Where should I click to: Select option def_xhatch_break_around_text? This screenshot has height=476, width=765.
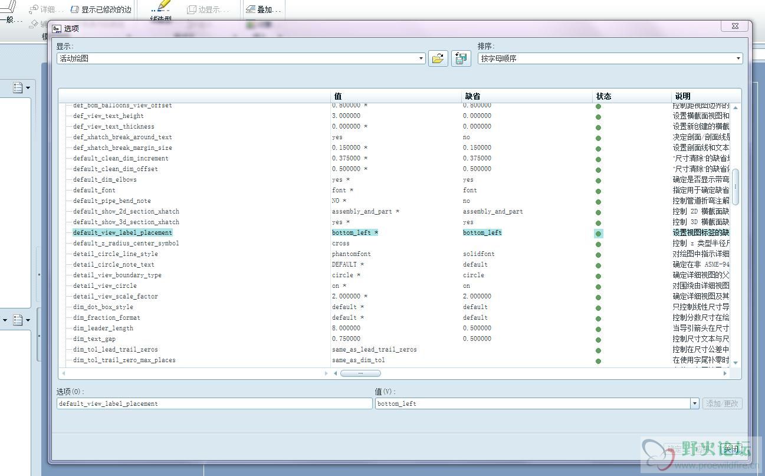click(123, 137)
